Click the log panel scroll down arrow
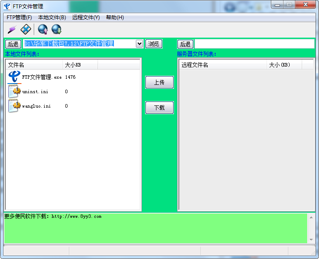 coord(311,240)
